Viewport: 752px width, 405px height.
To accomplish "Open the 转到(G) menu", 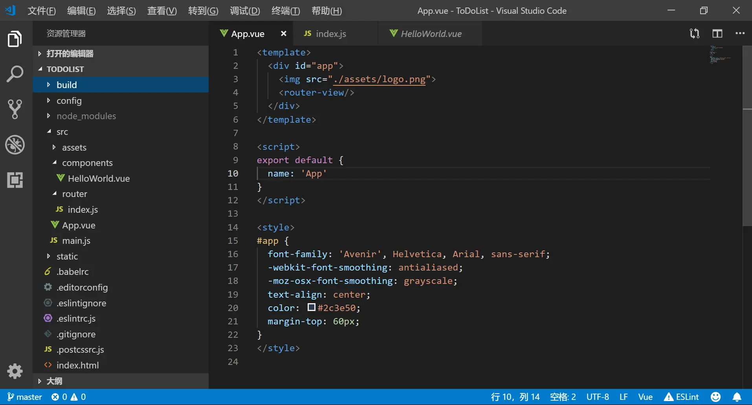I will [x=203, y=11].
